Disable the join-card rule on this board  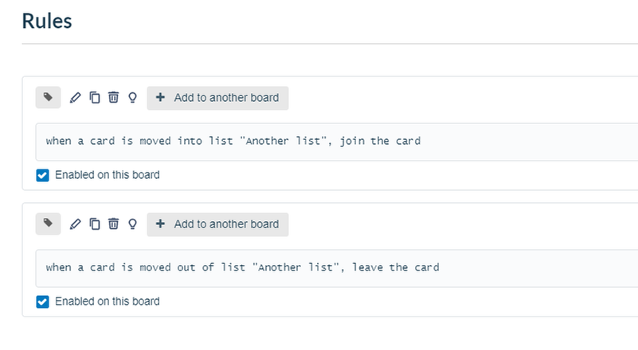(x=43, y=175)
